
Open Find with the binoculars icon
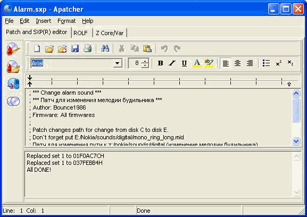(x=105, y=48)
